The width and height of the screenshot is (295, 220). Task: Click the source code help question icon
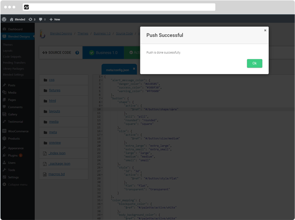point(77,53)
